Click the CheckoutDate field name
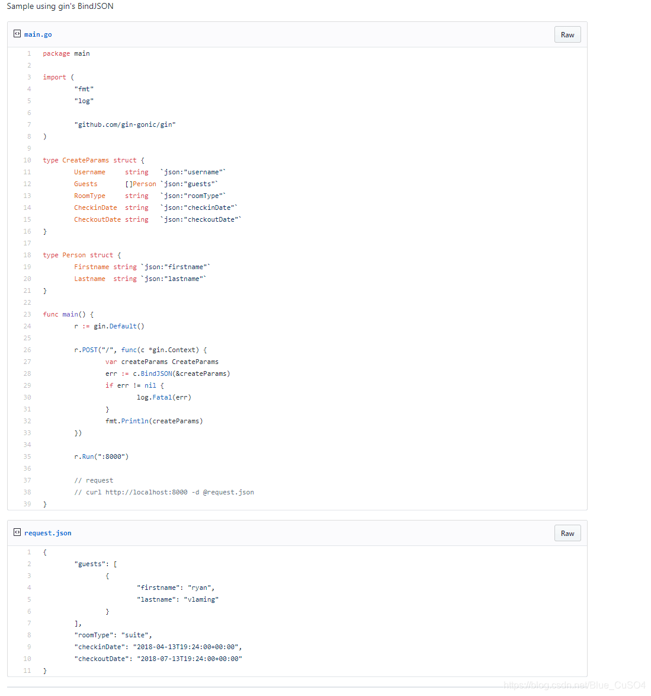 coord(98,219)
